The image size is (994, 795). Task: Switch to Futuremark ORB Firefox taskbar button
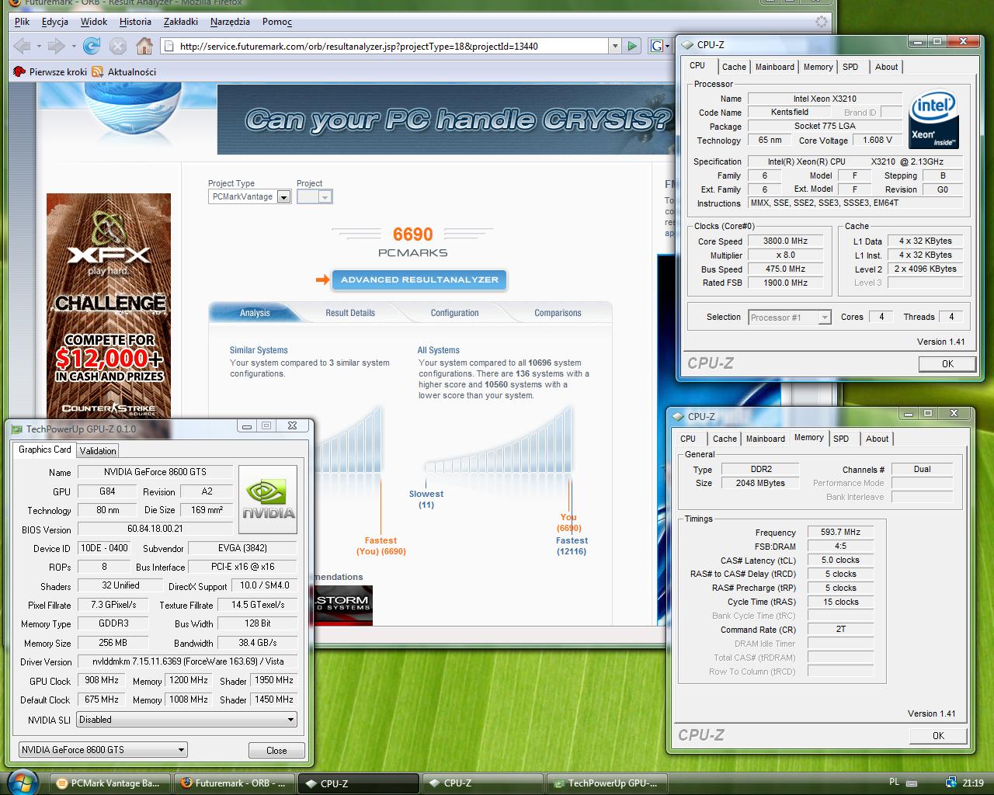click(235, 783)
